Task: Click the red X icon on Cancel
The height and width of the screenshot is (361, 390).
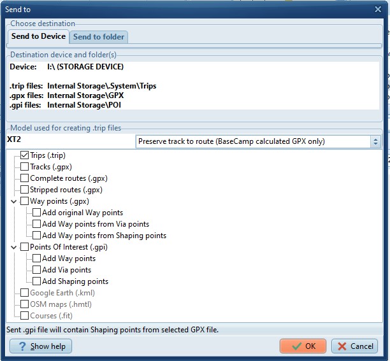Action: pyautogui.click(x=342, y=346)
